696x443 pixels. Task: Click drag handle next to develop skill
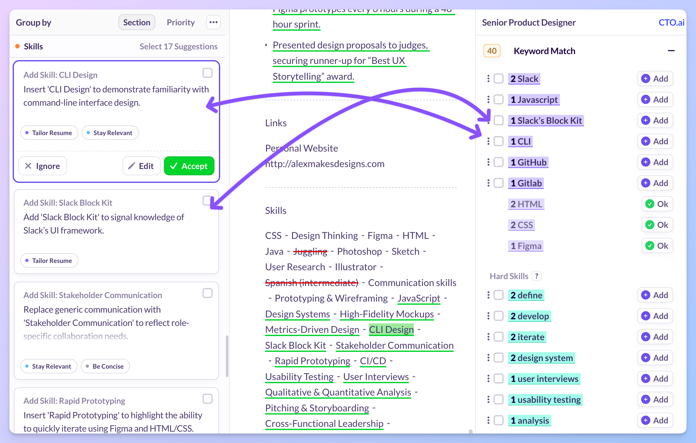coord(488,316)
